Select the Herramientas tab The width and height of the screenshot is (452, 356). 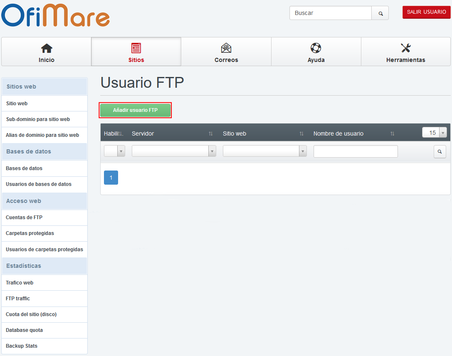click(405, 52)
